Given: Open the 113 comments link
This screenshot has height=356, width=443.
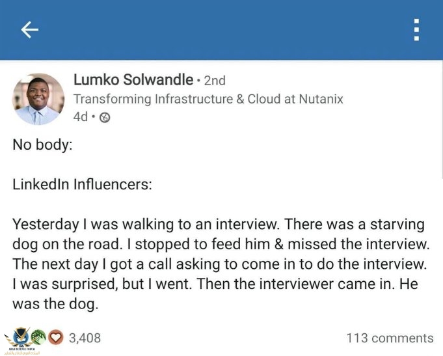Looking at the screenshot, I should tap(390, 338).
